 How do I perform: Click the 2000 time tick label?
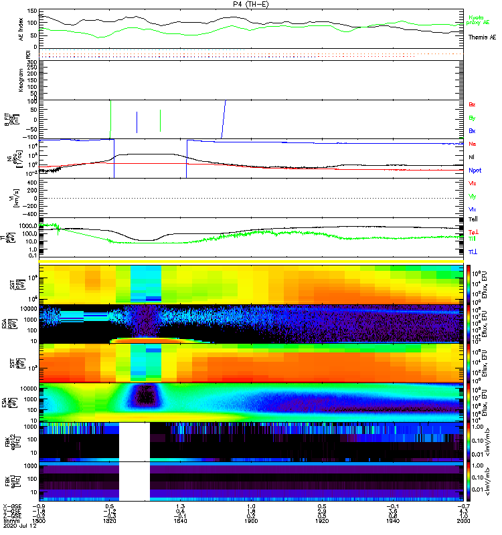463,521
